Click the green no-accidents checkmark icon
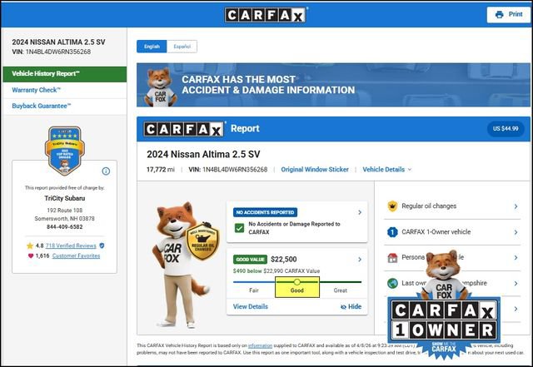The height and width of the screenshot is (367, 533). pyautogui.click(x=240, y=228)
